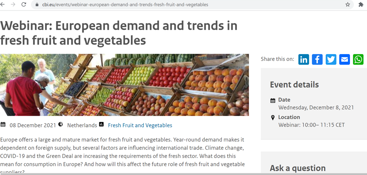Go forward in browser history
The height and width of the screenshot is (175, 367).
point(13,5)
